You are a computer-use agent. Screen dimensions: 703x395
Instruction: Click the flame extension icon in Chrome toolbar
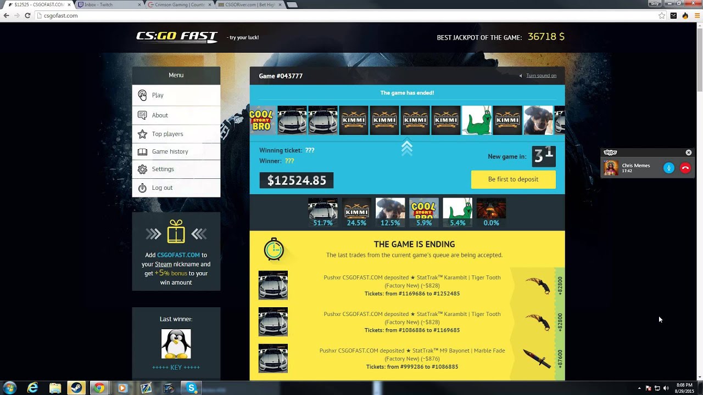pos(685,15)
